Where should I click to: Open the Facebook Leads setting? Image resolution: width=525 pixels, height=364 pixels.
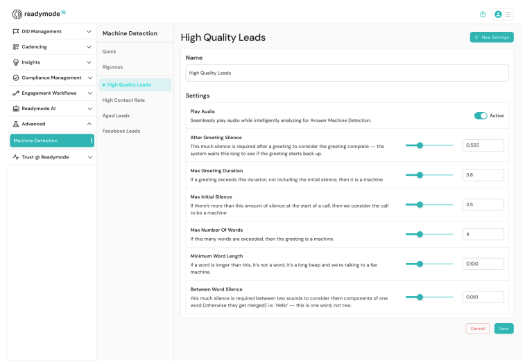click(x=121, y=131)
